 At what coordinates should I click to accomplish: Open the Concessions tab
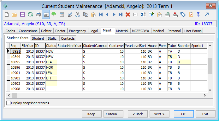click(28, 31)
